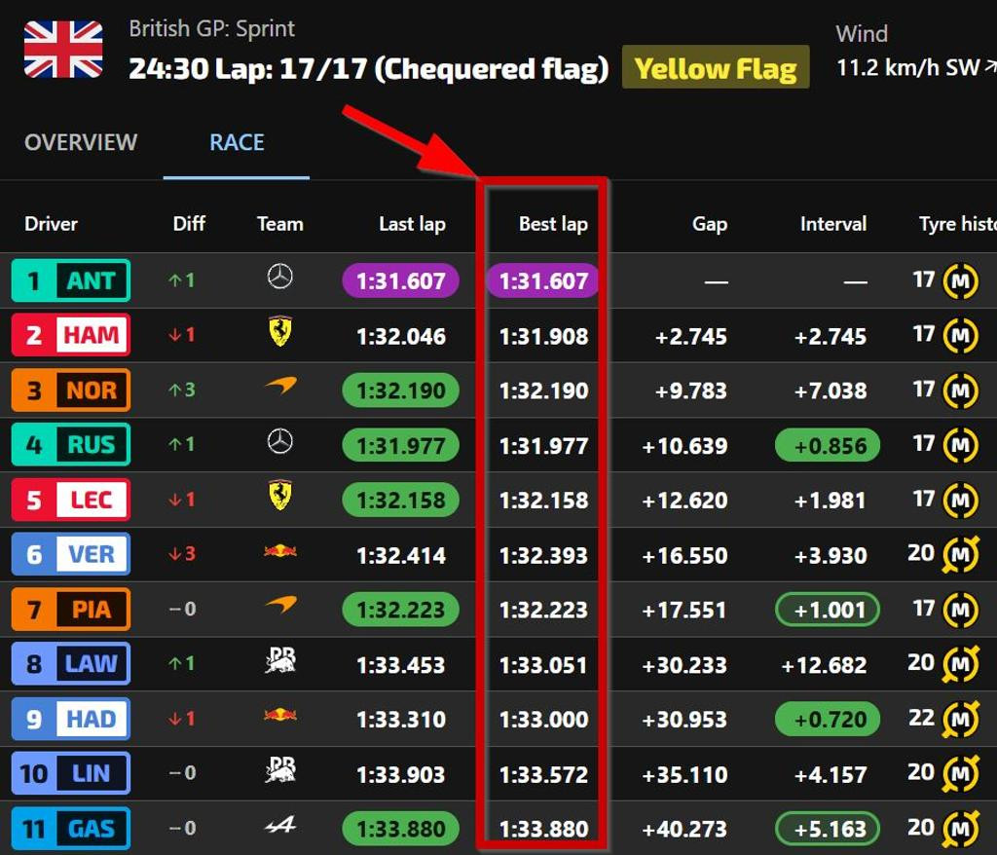The height and width of the screenshot is (855, 997).
Task: Click medium tyre icon in LEC row
Action: [x=960, y=500]
